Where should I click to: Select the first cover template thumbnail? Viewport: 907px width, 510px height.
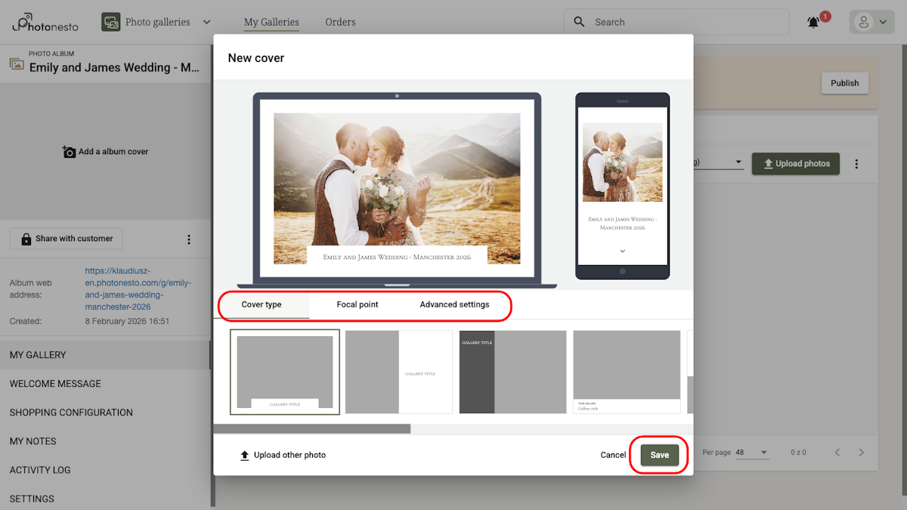(x=284, y=372)
